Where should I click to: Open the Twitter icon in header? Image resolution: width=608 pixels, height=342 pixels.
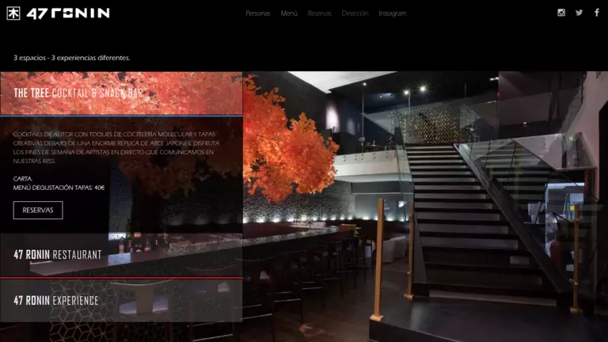coord(579,13)
